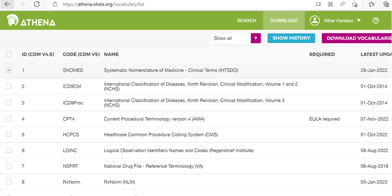Open browser Collections icon

pyautogui.click(x=386, y=4)
